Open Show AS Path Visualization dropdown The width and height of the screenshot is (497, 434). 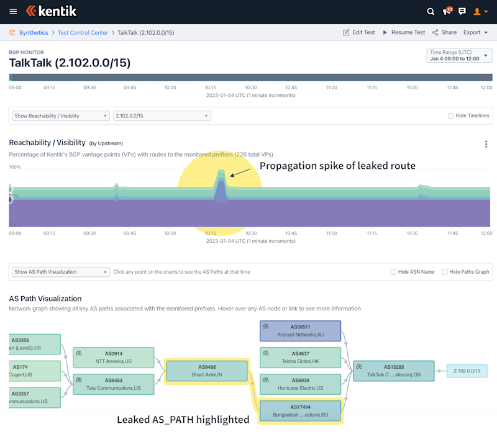point(61,272)
